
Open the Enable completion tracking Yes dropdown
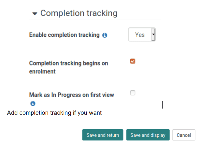tap(142, 35)
